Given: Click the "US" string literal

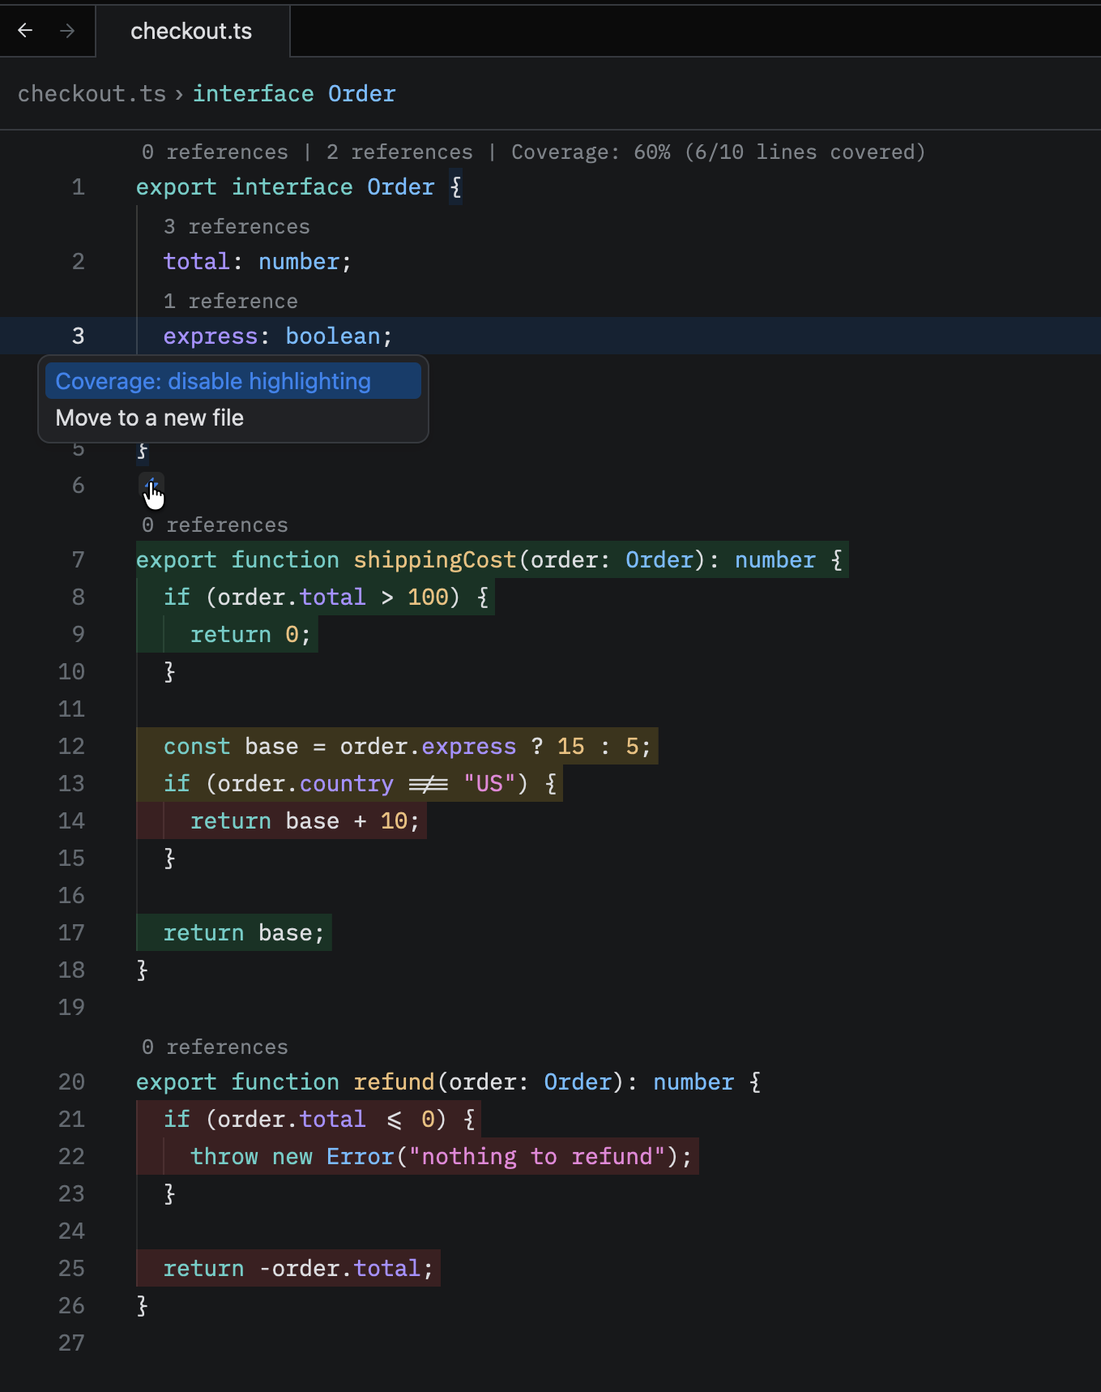Looking at the screenshot, I should (489, 784).
